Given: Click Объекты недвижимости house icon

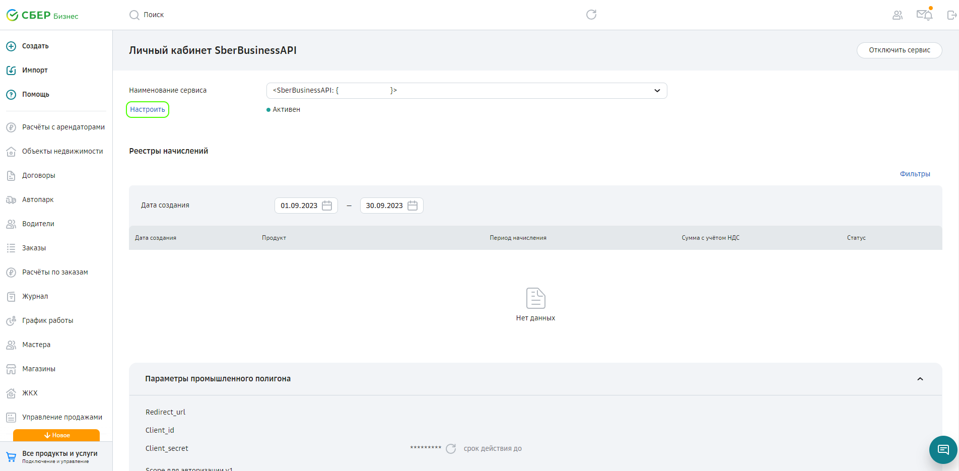Looking at the screenshot, I should tap(11, 152).
